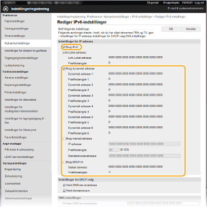Uncheck Brug dynamisk adresse checkbox
207x207 pixels.
[x=64, y=68]
